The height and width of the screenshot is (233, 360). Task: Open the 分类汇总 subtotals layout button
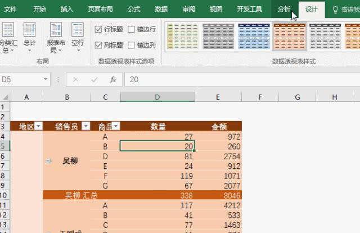point(8,38)
